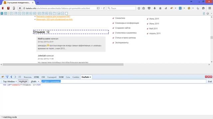Viewport: 213px width, 119px height.
Task: Go to the Home page icon
Action: click(x=160, y=8)
